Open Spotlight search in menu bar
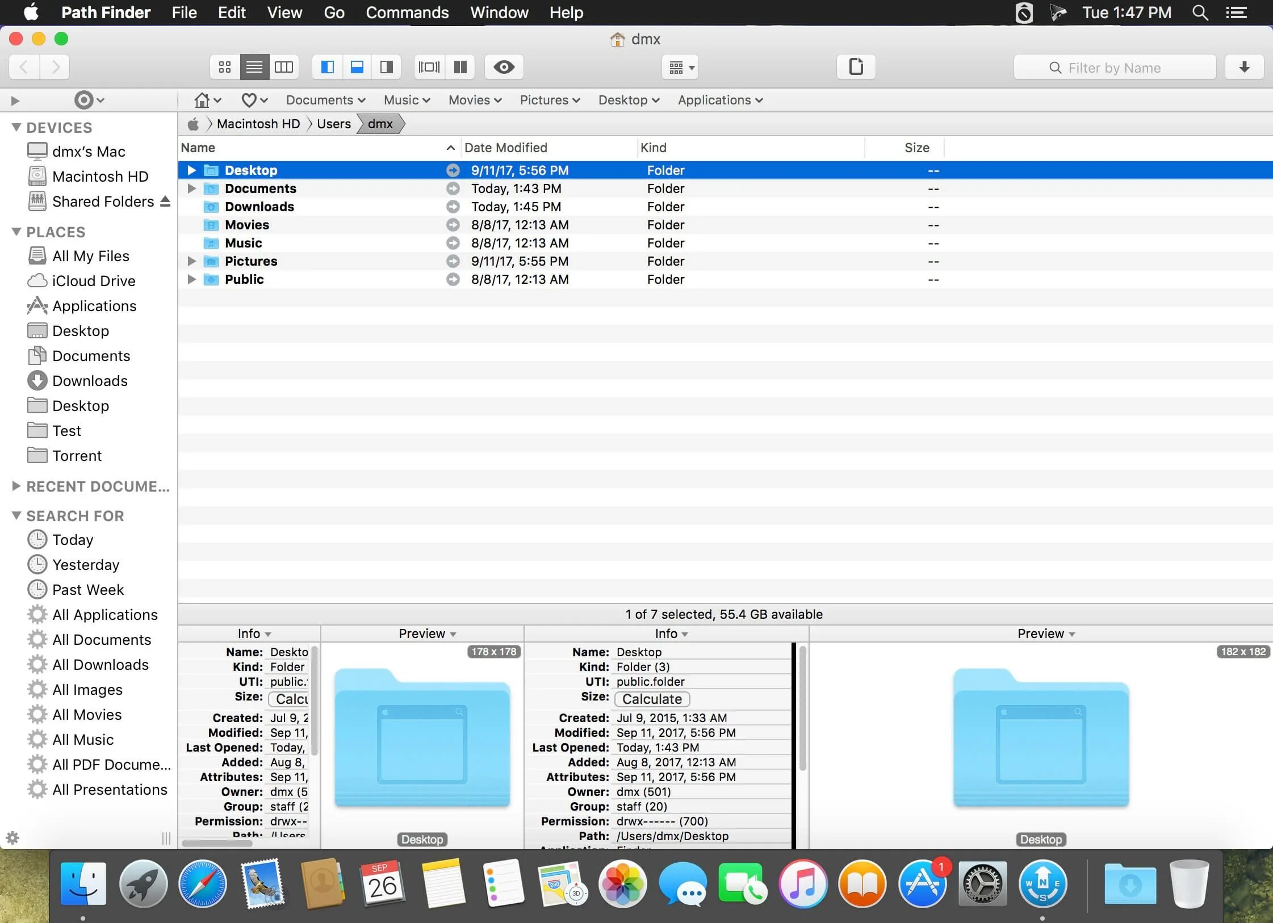Screen dimensions: 1273x923 1200,12
